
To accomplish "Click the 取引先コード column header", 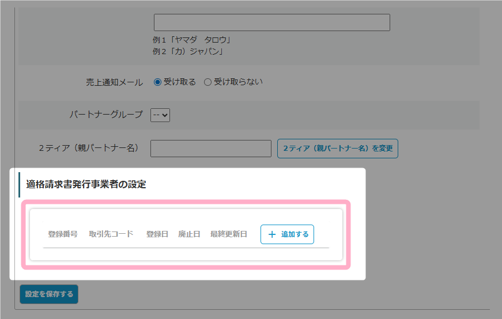I will pos(111,234).
